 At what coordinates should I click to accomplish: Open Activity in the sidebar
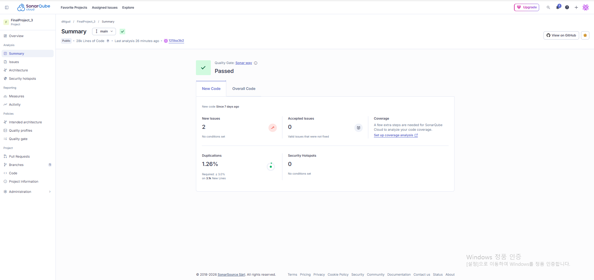27,104
